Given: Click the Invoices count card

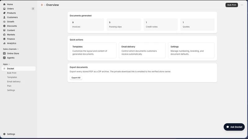Looking at the screenshot, I should (87, 25).
